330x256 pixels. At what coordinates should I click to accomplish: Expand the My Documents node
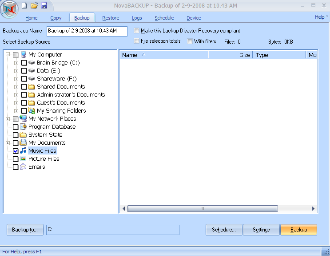coord(8,143)
